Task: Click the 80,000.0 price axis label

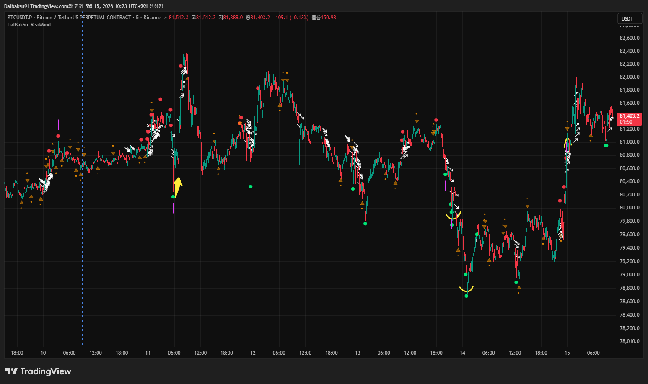Action: click(x=630, y=208)
